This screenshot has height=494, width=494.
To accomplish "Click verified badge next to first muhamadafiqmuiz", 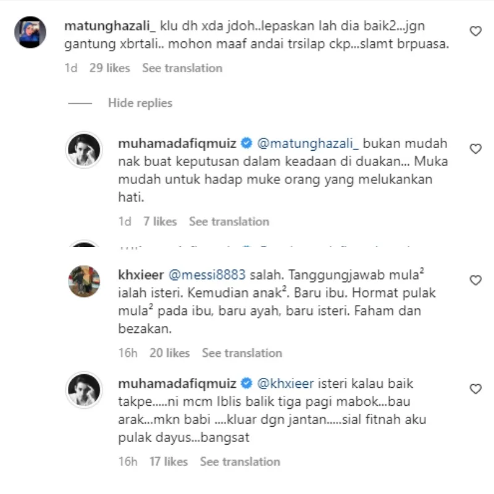I will tap(246, 143).
